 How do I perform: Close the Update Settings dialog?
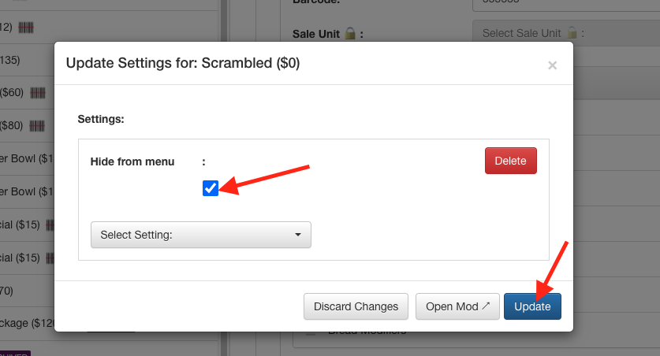[x=552, y=65]
